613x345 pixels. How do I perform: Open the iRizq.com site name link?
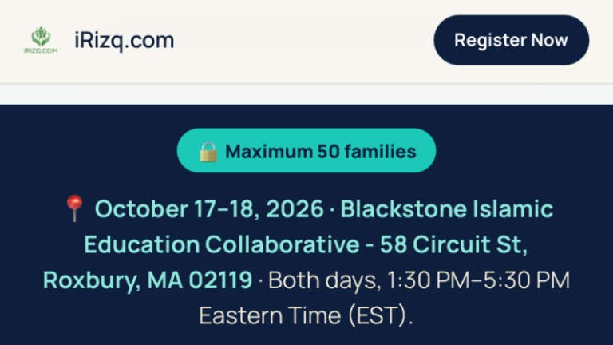[x=125, y=40]
